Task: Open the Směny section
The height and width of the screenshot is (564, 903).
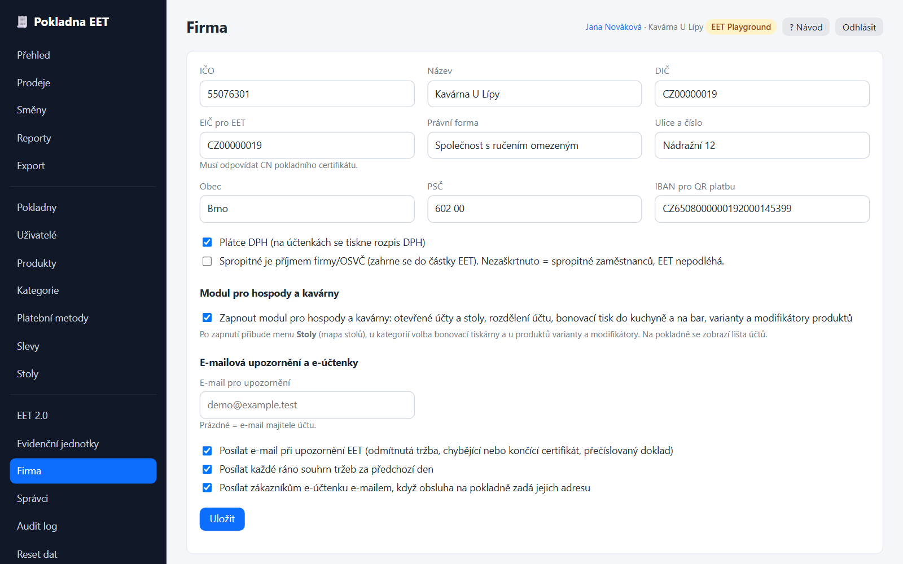Action: click(x=83, y=110)
